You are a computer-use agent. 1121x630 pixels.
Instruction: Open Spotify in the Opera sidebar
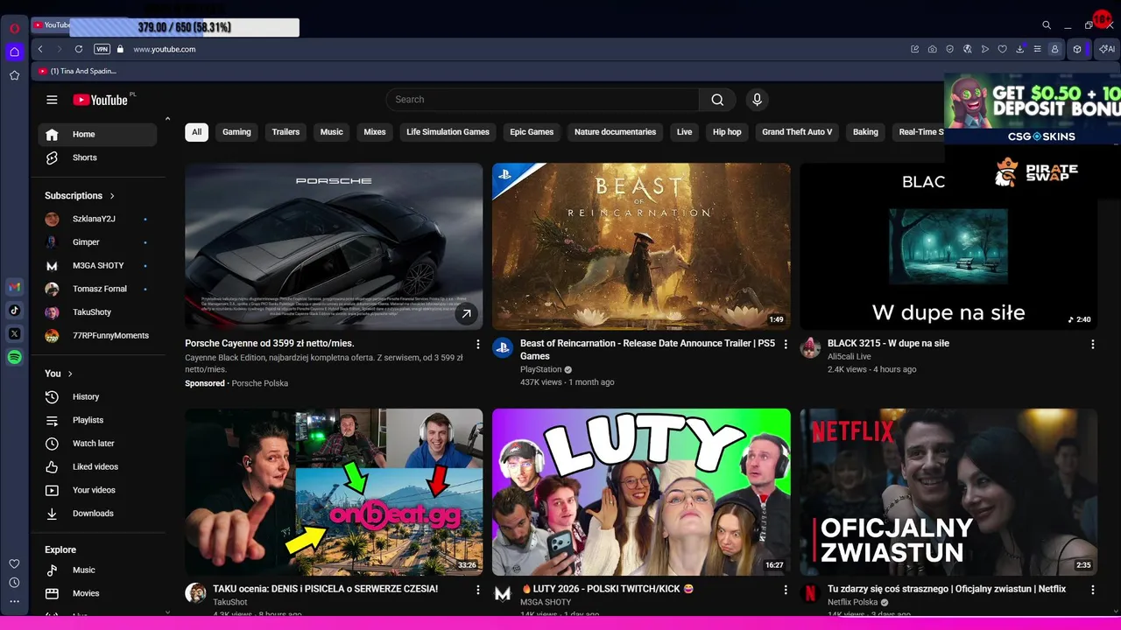(x=14, y=357)
